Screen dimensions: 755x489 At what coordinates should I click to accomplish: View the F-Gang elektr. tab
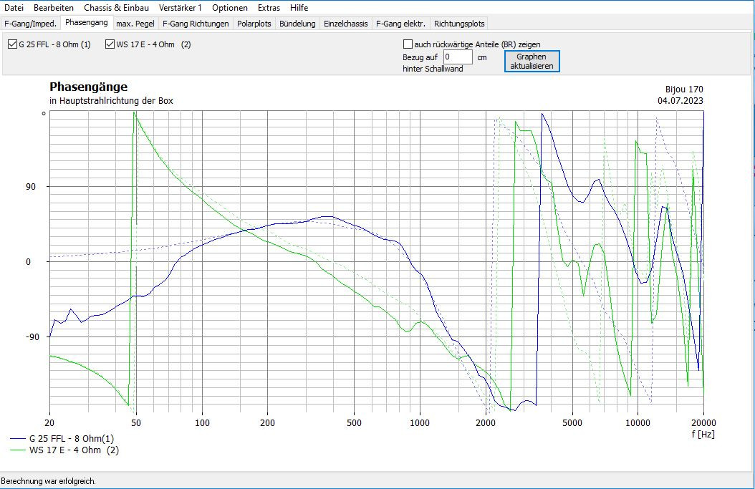coord(400,24)
